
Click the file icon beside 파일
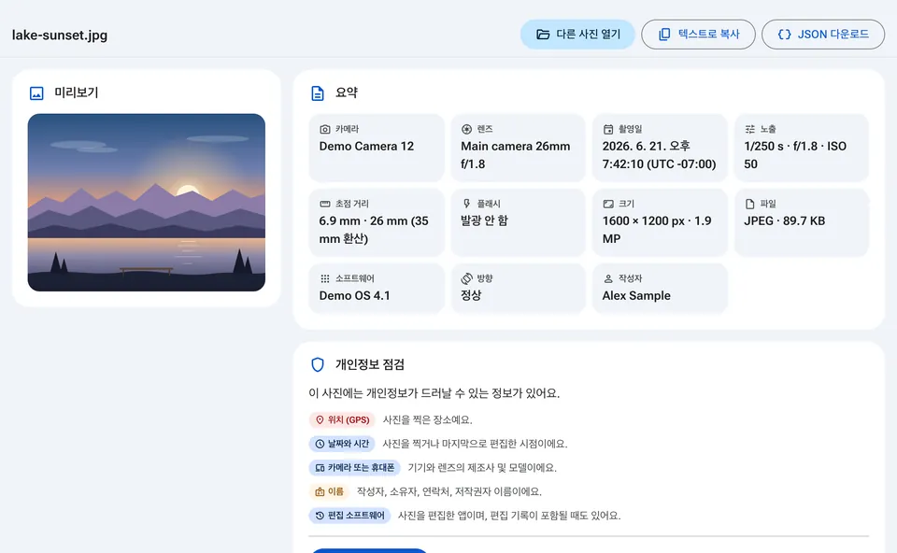750,204
